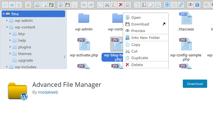Image resolution: width=213 pixels, height=114 pixels.
Task: Select the plugins folder in the tree
Action: (25, 47)
